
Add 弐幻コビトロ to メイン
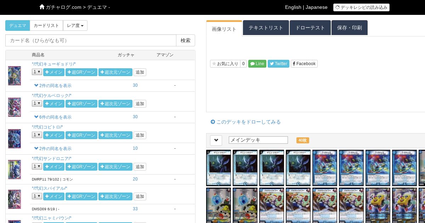[x=54, y=135]
